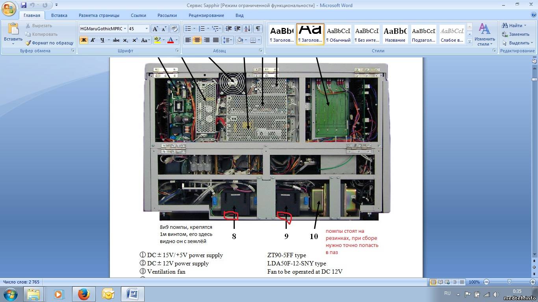
Task: Show paragraph marks with the pilcrow icon
Action: pos(258,29)
